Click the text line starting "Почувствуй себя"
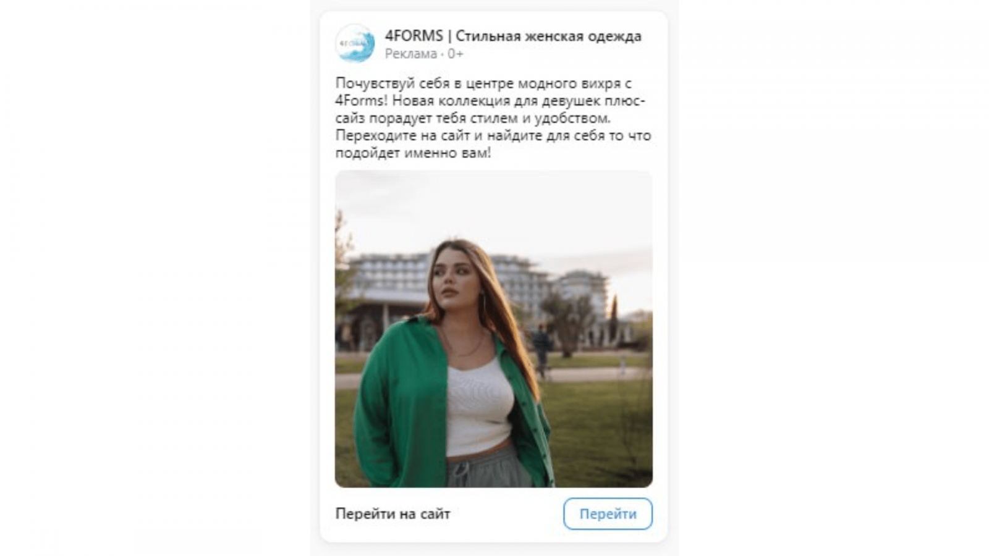Screen dimensions: 989x556 pyautogui.click(x=483, y=83)
